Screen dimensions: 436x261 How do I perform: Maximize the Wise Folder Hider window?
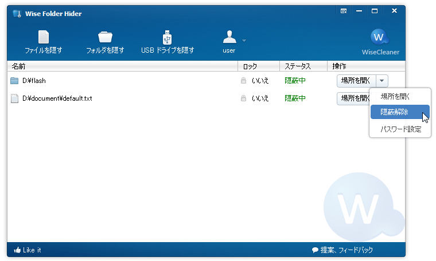tap(375, 11)
